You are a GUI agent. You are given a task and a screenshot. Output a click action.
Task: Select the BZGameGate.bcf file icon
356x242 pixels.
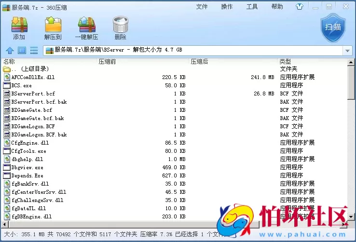[7, 110]
